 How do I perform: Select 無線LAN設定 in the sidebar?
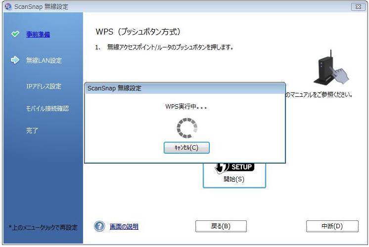coord(44,61)
